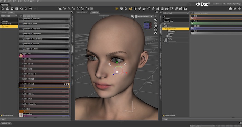Switch to the Render Library tab
Viewport: 242px width, 127px height.
point(82,12)
